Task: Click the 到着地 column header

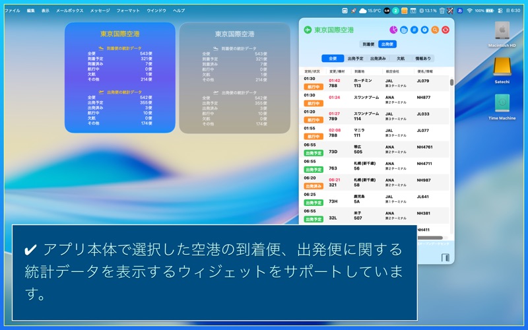Action: (x=359, y=71)
